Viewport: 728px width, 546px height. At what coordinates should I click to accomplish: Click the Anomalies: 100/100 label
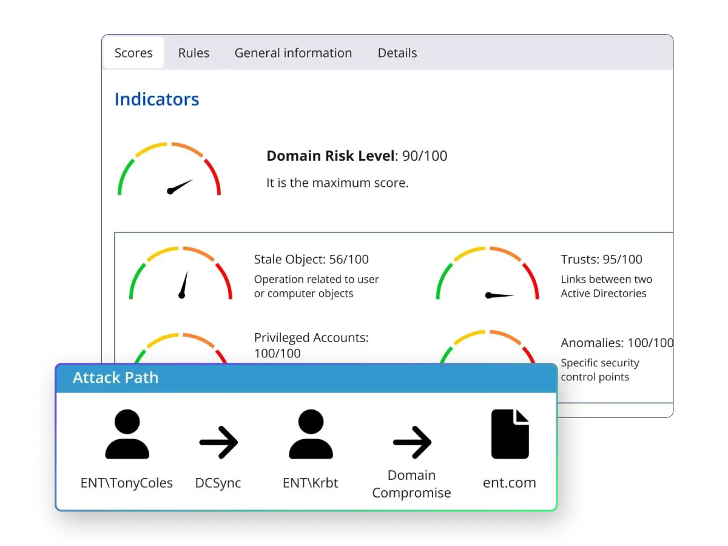tap(617, 343)
